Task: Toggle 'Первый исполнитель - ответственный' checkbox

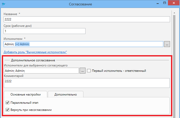Action: 89,71
